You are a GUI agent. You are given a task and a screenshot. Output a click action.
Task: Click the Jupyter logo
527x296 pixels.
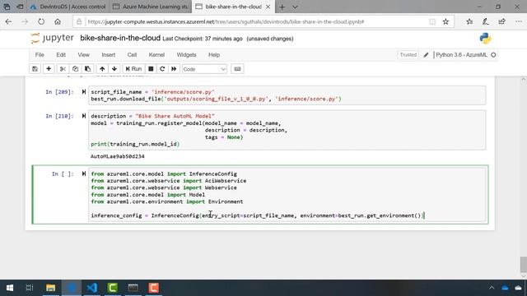(52, 38)
